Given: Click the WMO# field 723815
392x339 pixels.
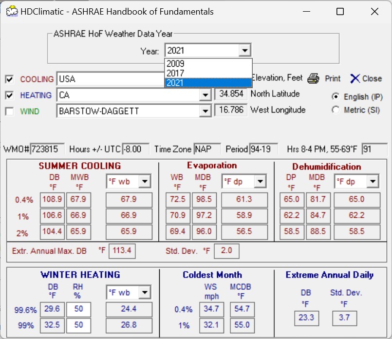Looking at the screenshot, I should pos(47,149).
